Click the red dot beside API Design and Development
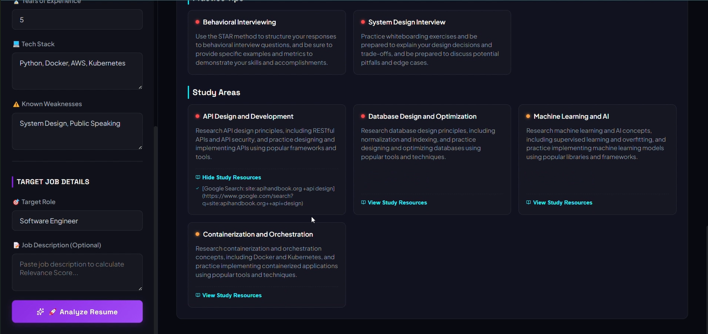This screenshot has width=708, height=334. click(197, 116)
